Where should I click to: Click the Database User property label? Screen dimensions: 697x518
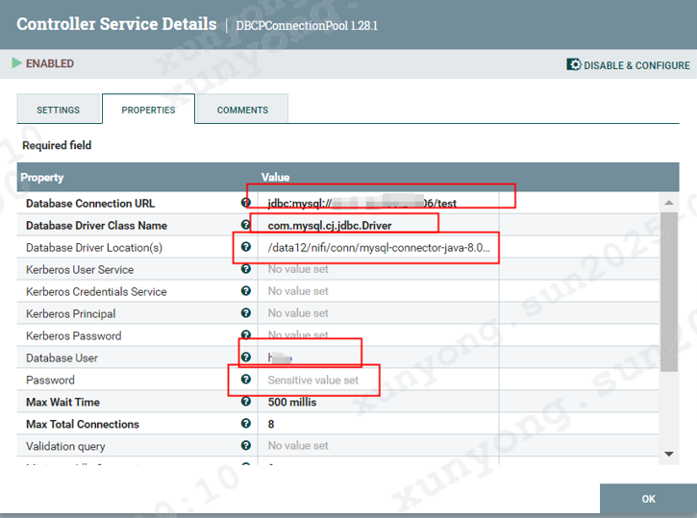(62, 358)
